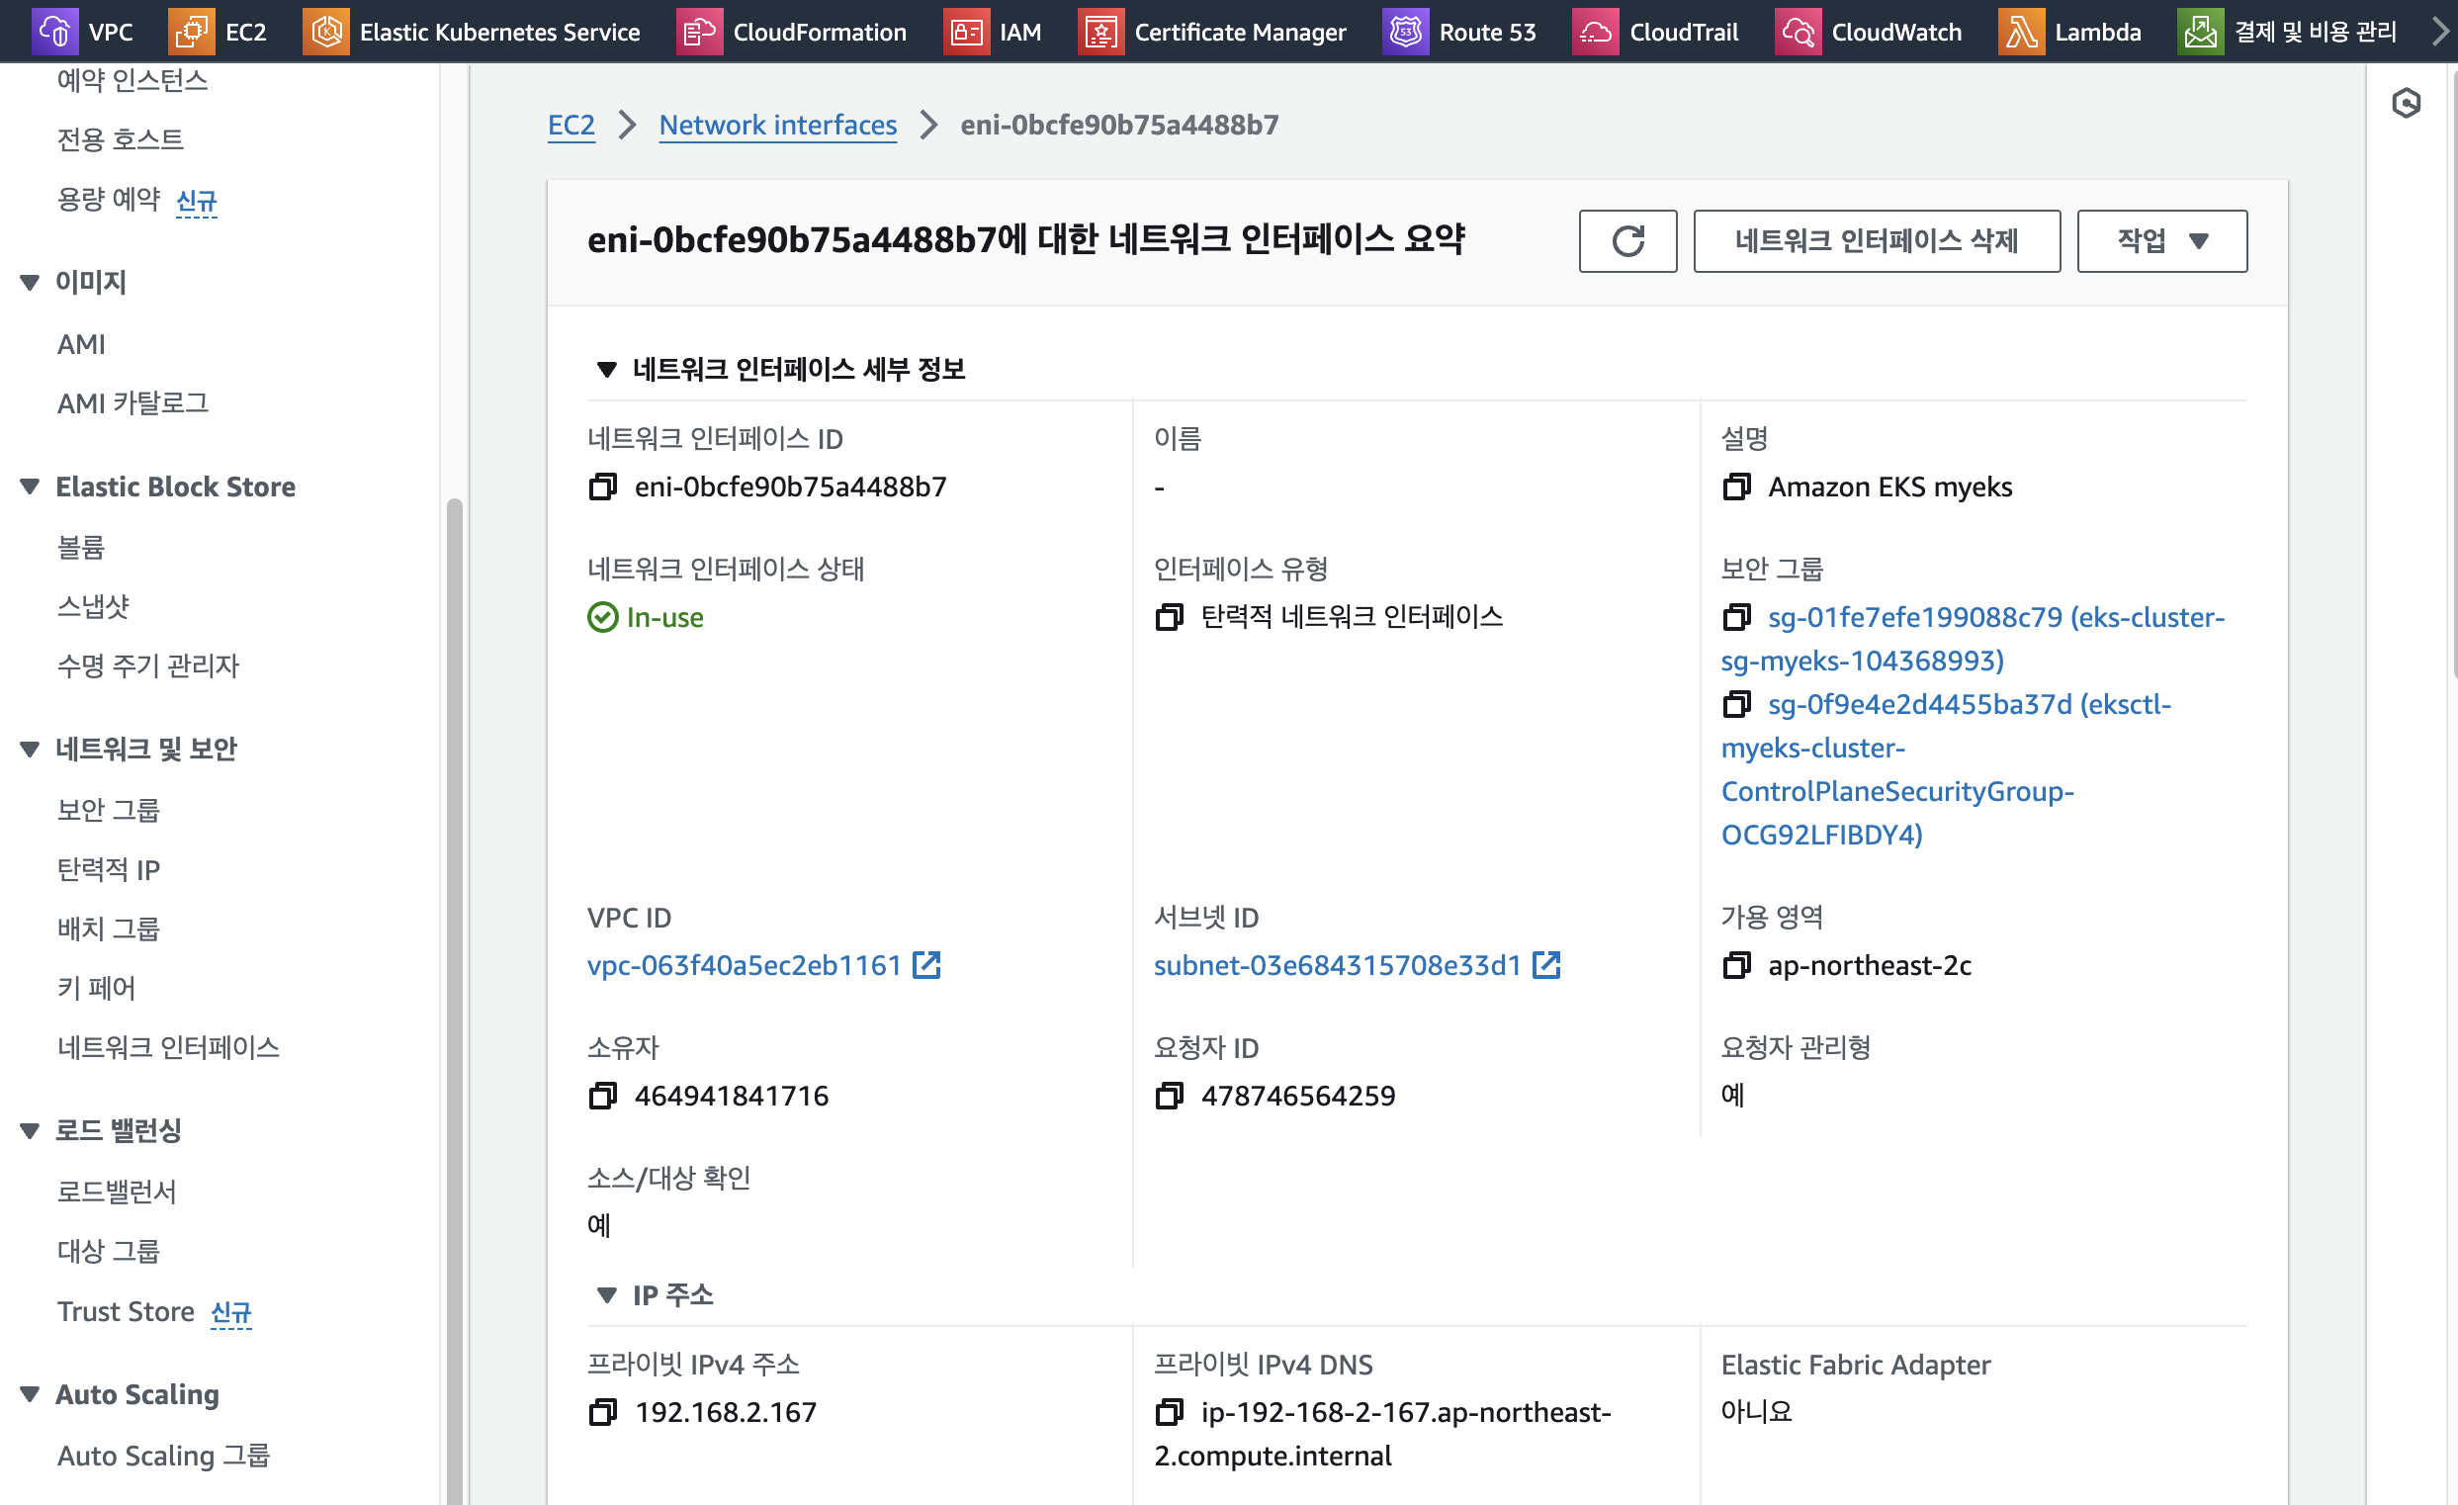
Task: Open the 작업 actions dropdown
Action: 2161,240
